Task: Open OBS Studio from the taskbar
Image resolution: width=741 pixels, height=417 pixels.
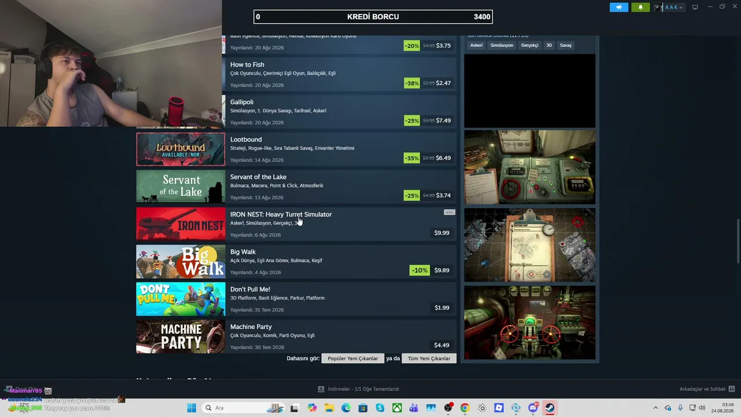Action: click(448, 408)
